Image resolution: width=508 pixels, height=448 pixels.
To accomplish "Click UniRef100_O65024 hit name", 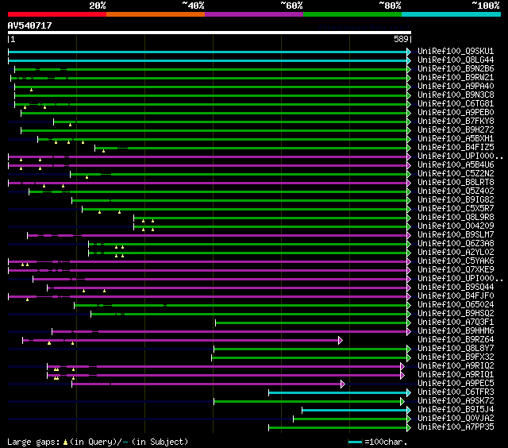I will click(x=456, y=305).
